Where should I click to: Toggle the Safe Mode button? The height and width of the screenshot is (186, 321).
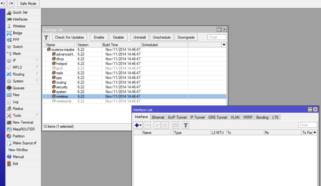click(x=28, y=3)
